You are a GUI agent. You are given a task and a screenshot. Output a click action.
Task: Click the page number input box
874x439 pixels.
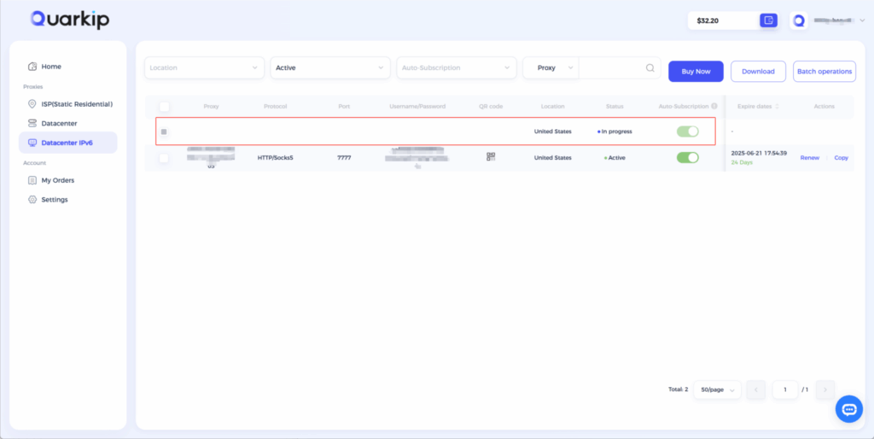tap(785, 390)
